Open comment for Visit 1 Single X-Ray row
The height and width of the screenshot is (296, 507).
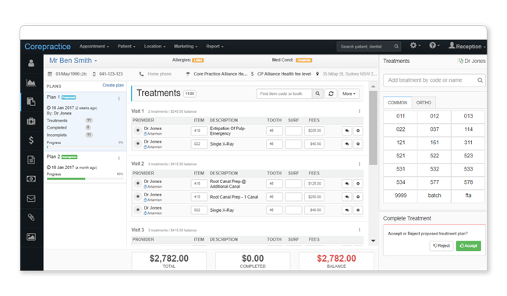(x=347, y=144)
